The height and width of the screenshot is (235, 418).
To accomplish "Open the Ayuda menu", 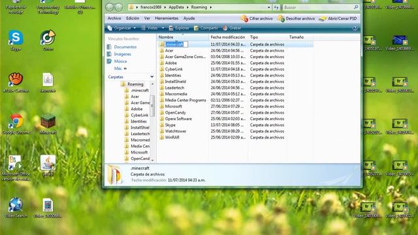I will [x=189, y=18].
